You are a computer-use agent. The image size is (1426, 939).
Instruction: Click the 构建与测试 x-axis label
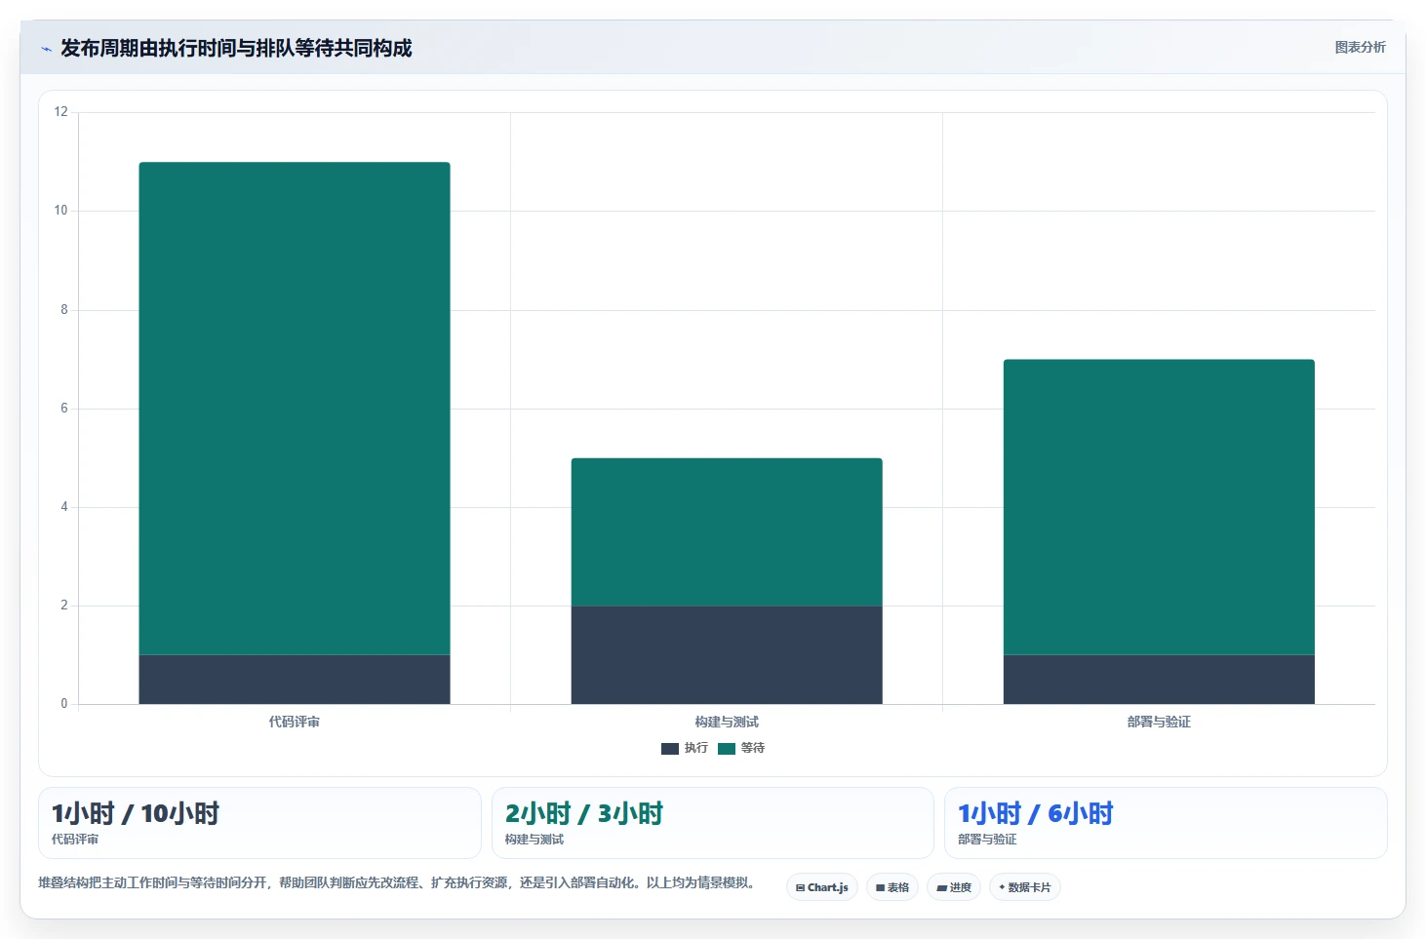click(x=727, y=723)
